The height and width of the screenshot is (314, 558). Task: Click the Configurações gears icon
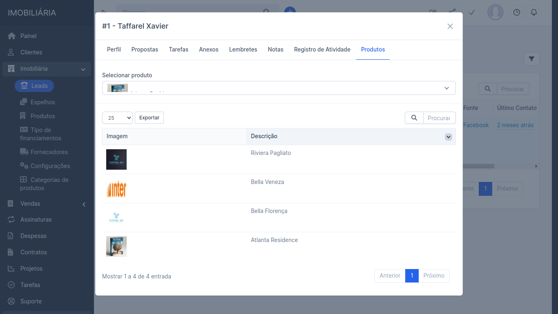click(x=24, y=166)
